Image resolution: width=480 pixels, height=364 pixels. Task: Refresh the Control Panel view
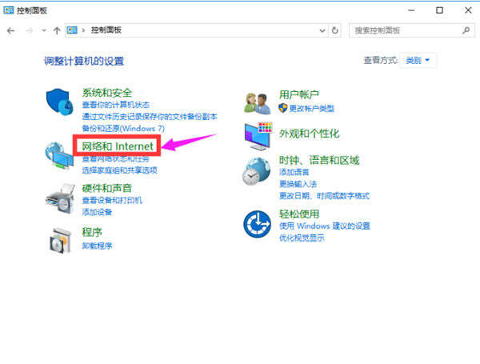(335, 30)
